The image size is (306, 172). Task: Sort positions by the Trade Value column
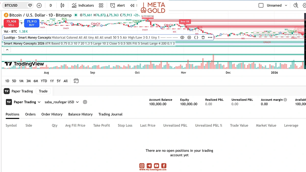point(239,125)
